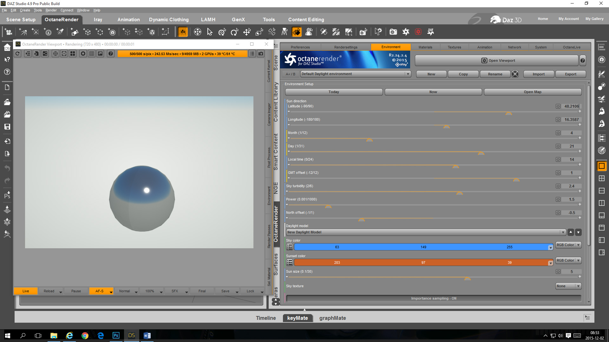Select the Scale tool icon
The width and height of the screenshot is (609, 342).
(259, 32)
